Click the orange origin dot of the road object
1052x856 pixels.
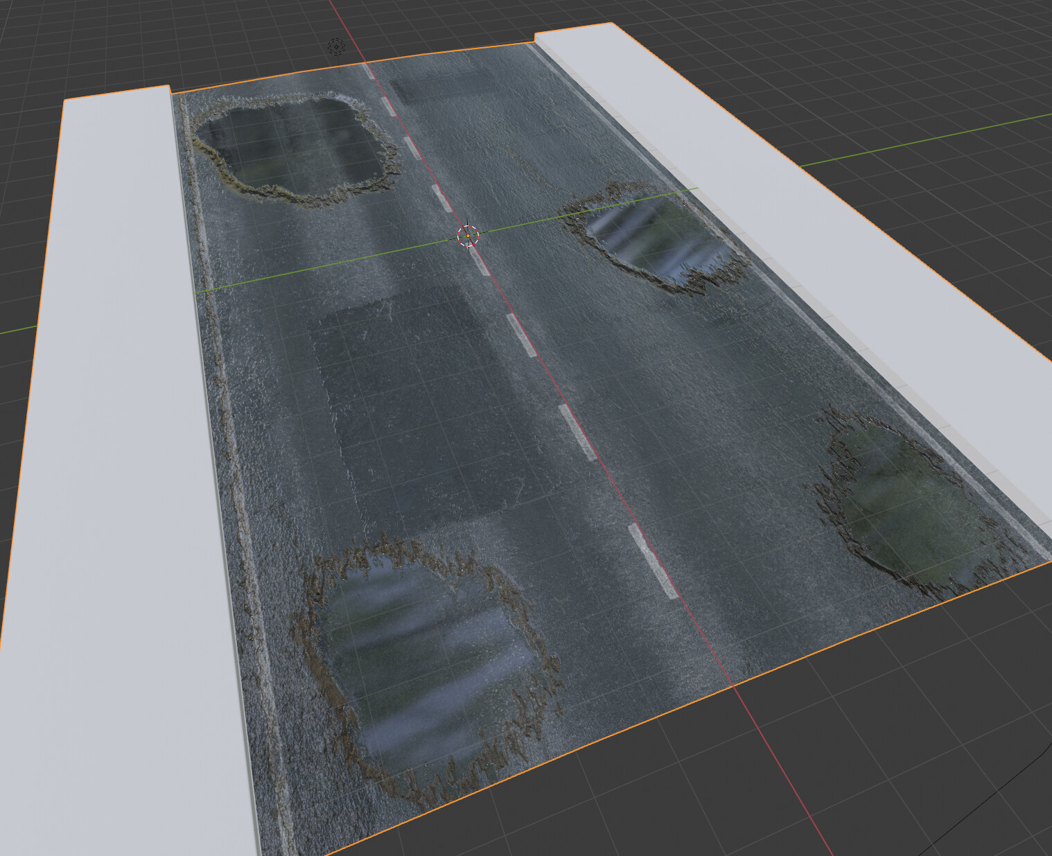click(x=469, y=234)
